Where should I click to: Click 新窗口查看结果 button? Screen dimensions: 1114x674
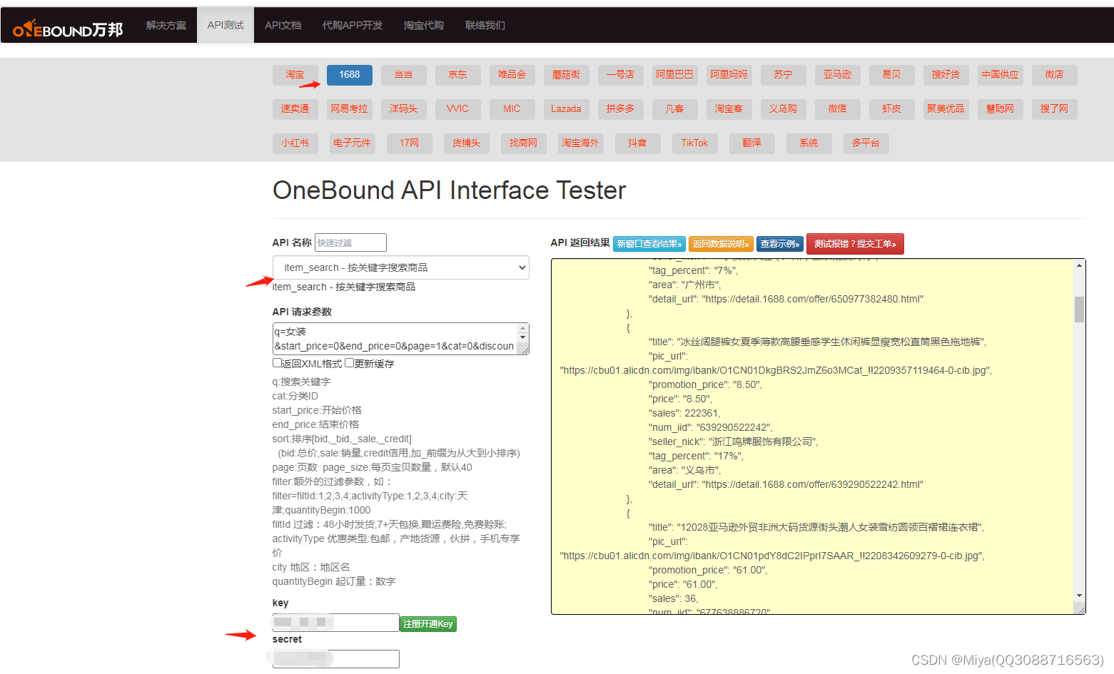(x=649, y=244)
